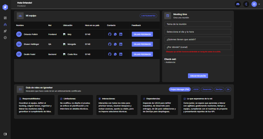The image size is (263, 139).
Task: Leave feedback for Shawn Hettinger
Action: pyautogui.click(x=142, y=44)
